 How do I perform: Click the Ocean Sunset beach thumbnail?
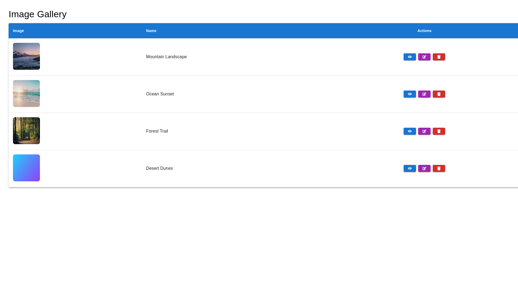click(x=26, y=93)
